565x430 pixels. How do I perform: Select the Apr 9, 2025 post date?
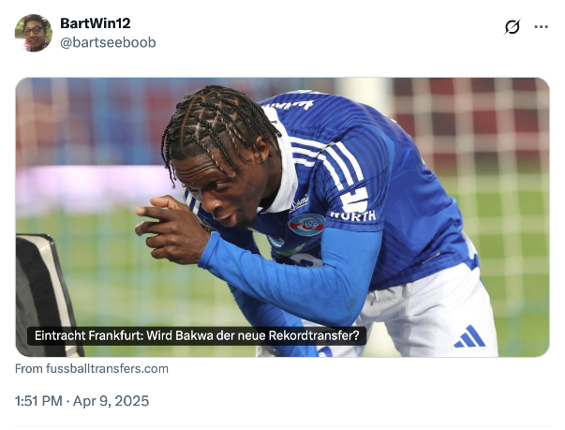(111, 401)
